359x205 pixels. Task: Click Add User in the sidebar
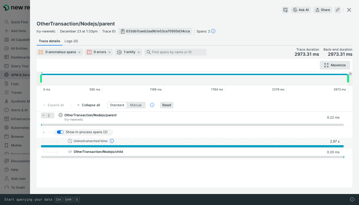coord(15,179)
